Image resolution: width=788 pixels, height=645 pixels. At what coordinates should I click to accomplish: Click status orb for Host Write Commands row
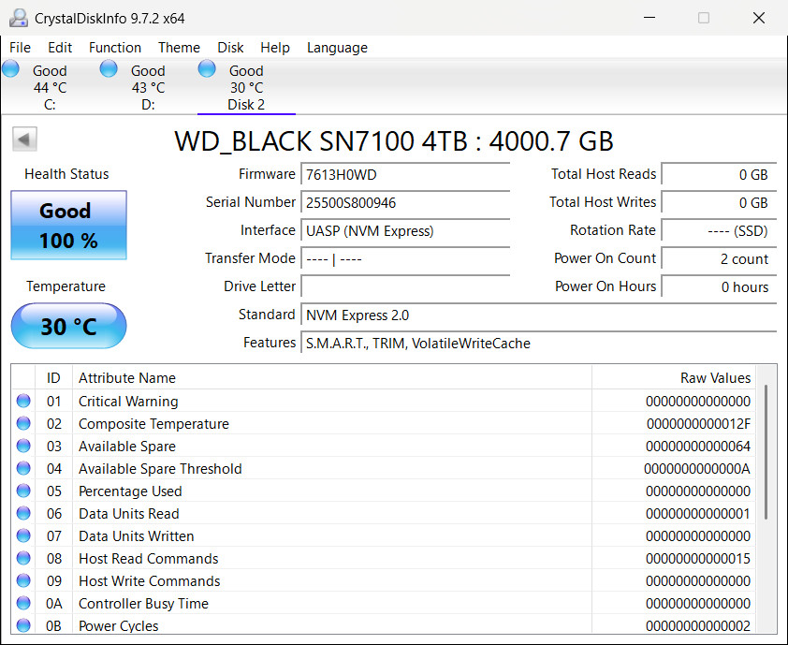(x=23, y=580)
